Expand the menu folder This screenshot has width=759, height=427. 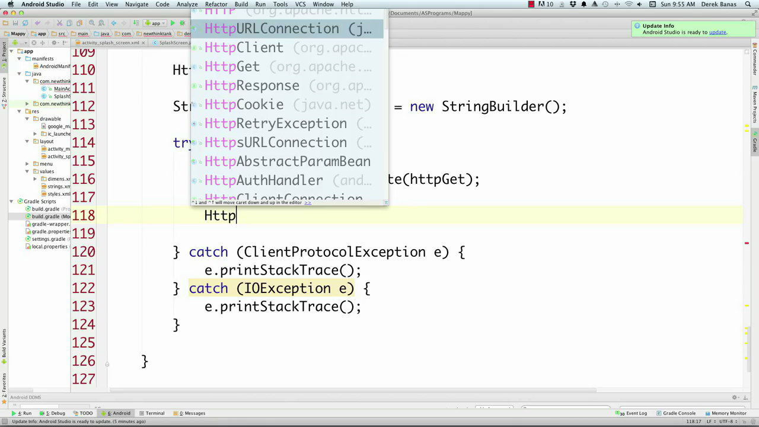[27, 164]
